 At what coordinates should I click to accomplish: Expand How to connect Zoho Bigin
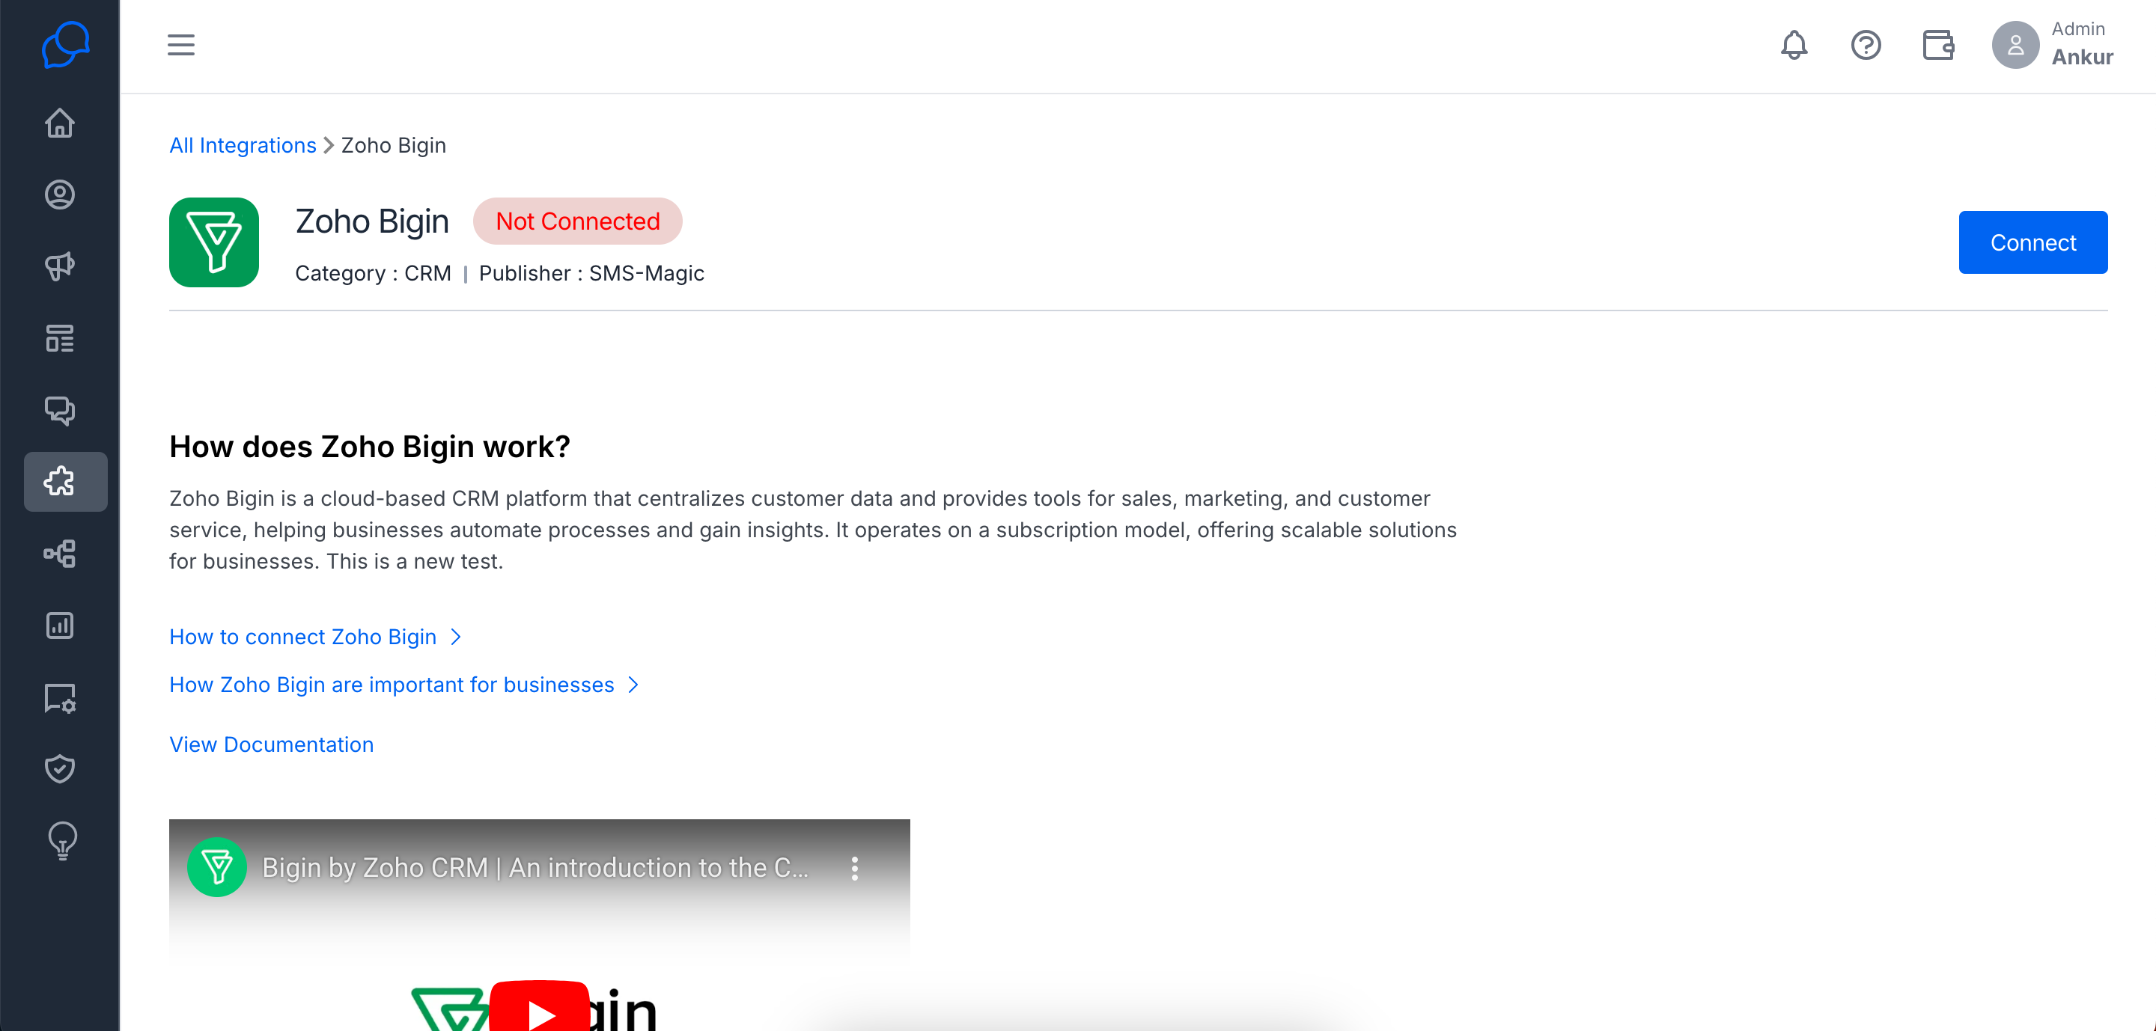pos(314,637)
